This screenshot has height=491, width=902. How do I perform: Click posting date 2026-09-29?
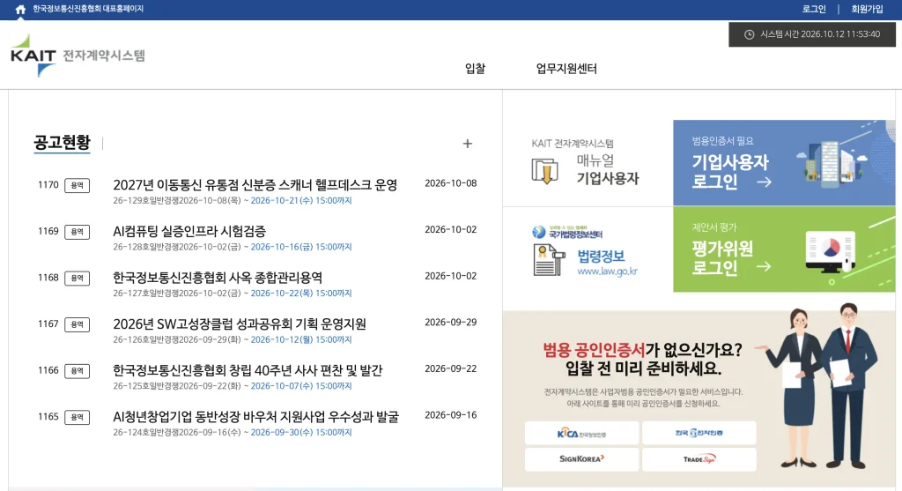point(450,323)
